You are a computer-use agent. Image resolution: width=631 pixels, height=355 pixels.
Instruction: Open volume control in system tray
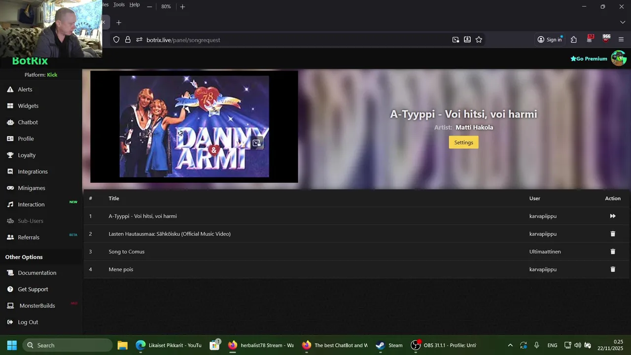coord(577,345)
